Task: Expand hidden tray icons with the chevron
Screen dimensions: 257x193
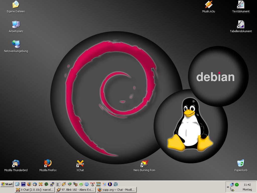Action: click(x=228, y=187)
